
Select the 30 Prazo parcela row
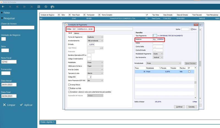[x=164, y=72]
